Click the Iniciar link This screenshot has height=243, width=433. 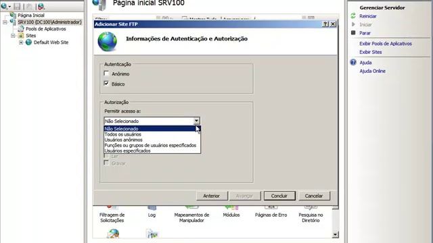click(x=365, y=24)
